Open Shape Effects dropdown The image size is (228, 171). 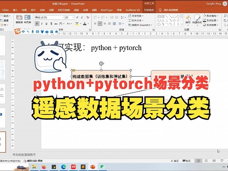(x=210, y=25)
